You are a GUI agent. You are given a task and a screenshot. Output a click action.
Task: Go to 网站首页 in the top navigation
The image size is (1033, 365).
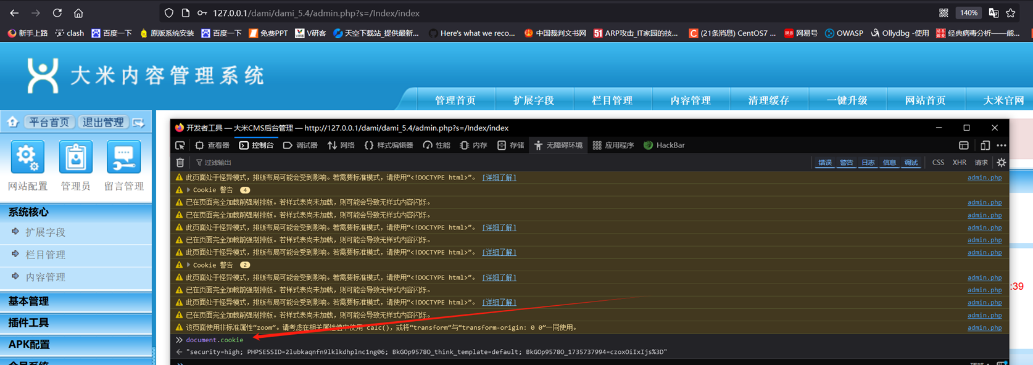[x=925, y=100]
